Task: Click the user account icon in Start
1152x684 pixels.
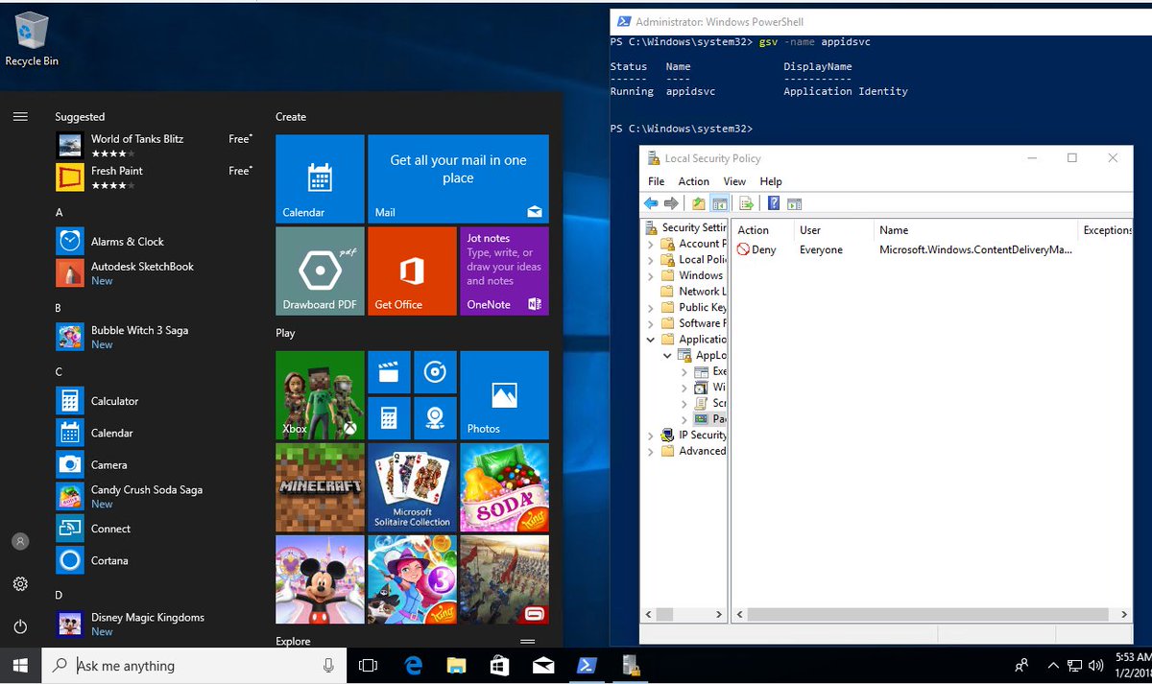Action: pos(20,542)
